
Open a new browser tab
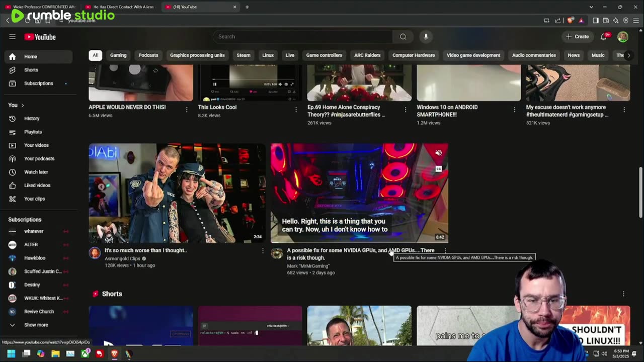click(247, 7)
